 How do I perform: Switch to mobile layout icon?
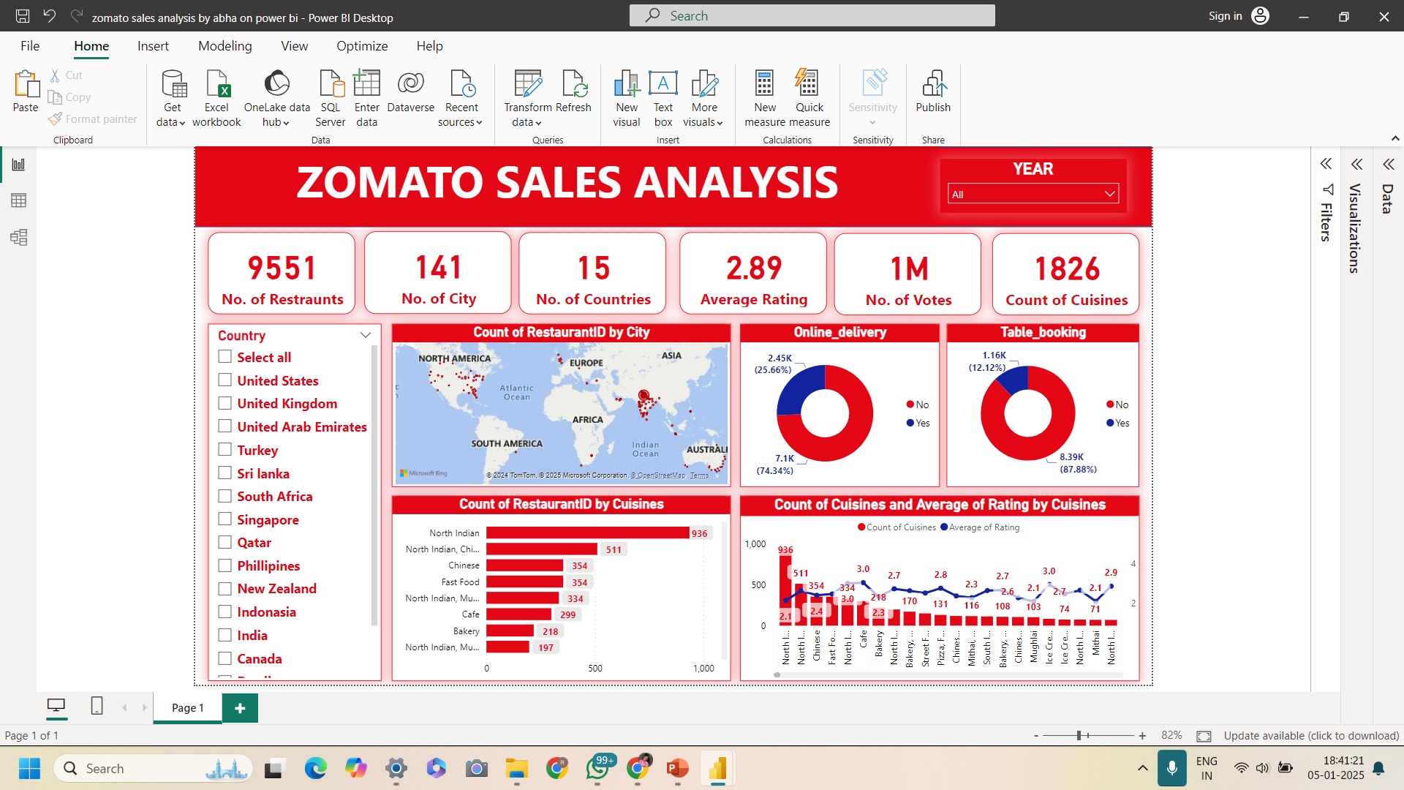click(x=97, y=706)
